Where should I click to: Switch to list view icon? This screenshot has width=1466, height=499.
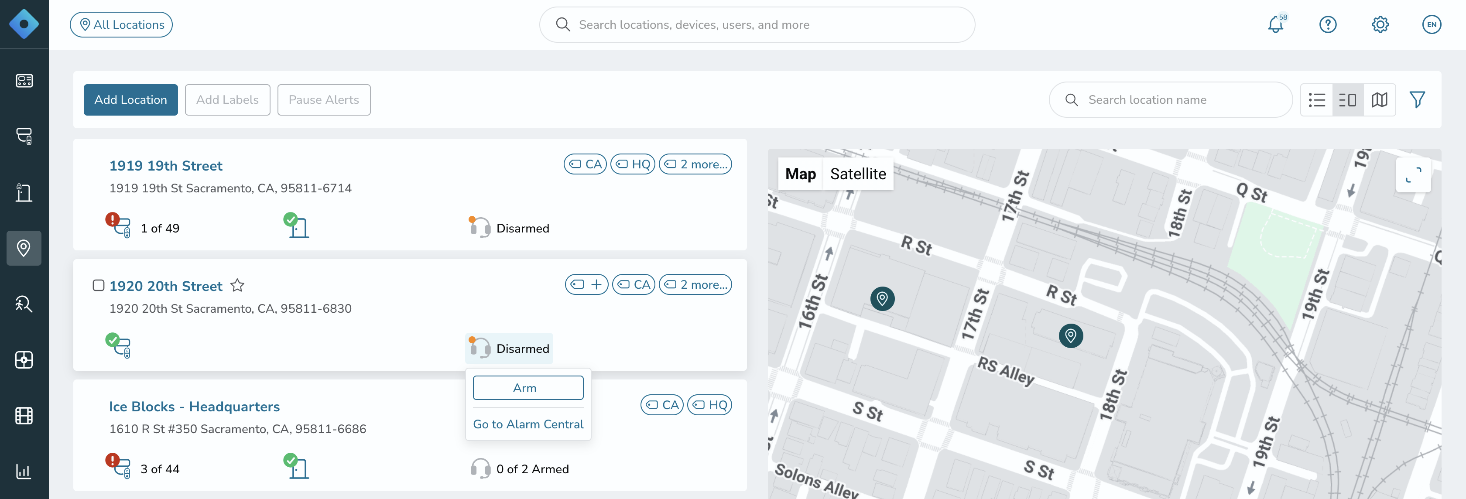click(1316, 99)
